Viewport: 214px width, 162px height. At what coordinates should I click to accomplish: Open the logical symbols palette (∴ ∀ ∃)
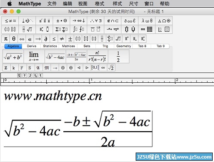pos(96,21)
